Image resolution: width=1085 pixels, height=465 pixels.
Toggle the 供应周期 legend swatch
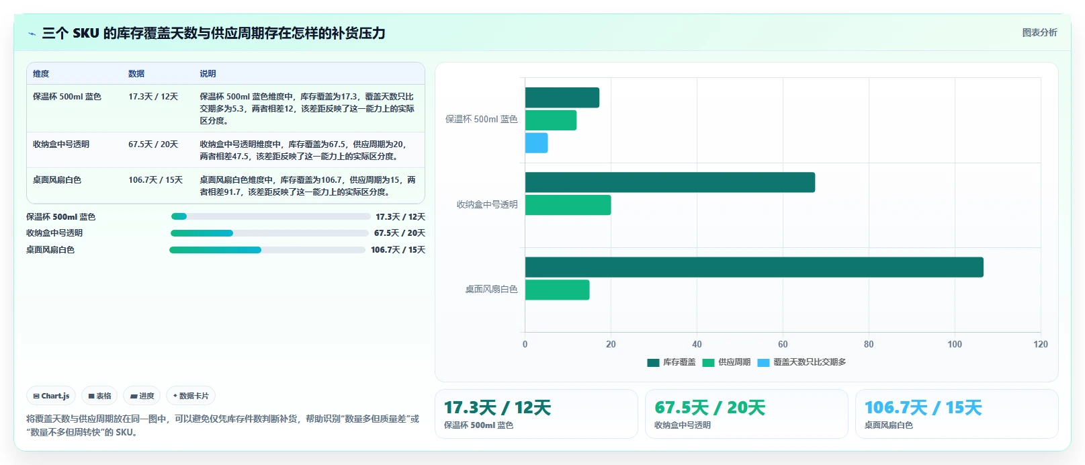click(708, 362)
